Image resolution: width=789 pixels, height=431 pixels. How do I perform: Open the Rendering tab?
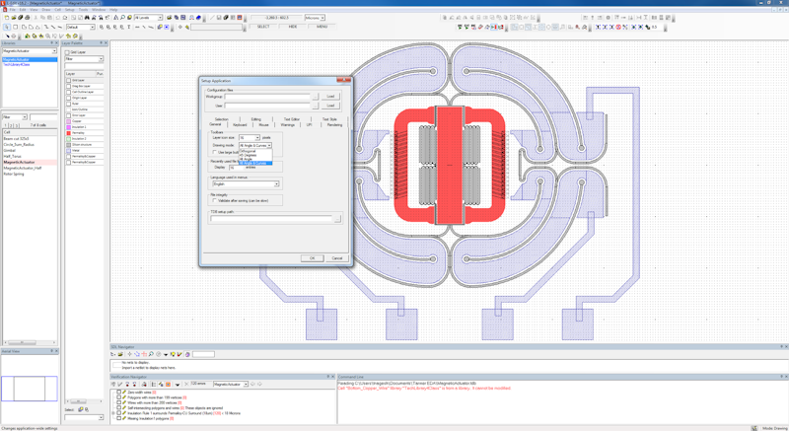[334, 125]
